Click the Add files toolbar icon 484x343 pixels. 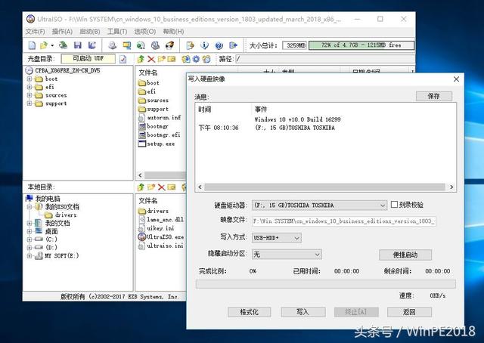click(x=190, y=45)
